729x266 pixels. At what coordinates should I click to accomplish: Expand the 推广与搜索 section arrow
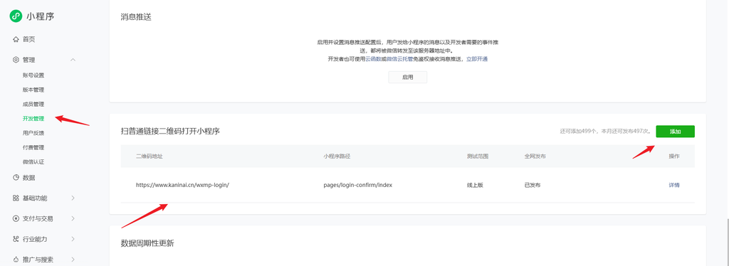[x=73, y=260]
